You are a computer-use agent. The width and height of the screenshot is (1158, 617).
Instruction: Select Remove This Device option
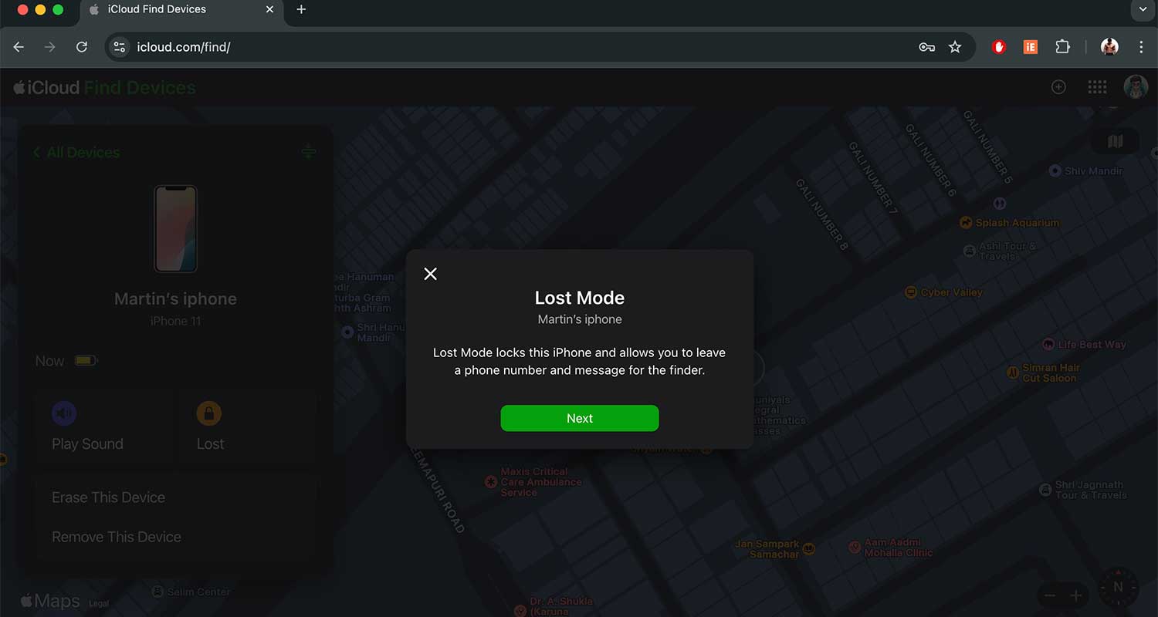coord(116,537)
